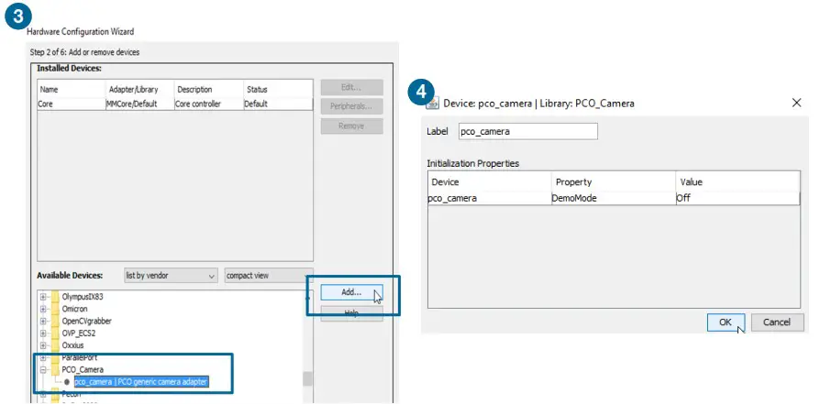This screenshot has width=820, height=404.
Task: Open the 'compact view' dropdown
Action: (x=269, y=276)
